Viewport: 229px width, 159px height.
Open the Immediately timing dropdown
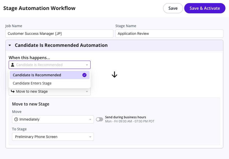[53, 119]
